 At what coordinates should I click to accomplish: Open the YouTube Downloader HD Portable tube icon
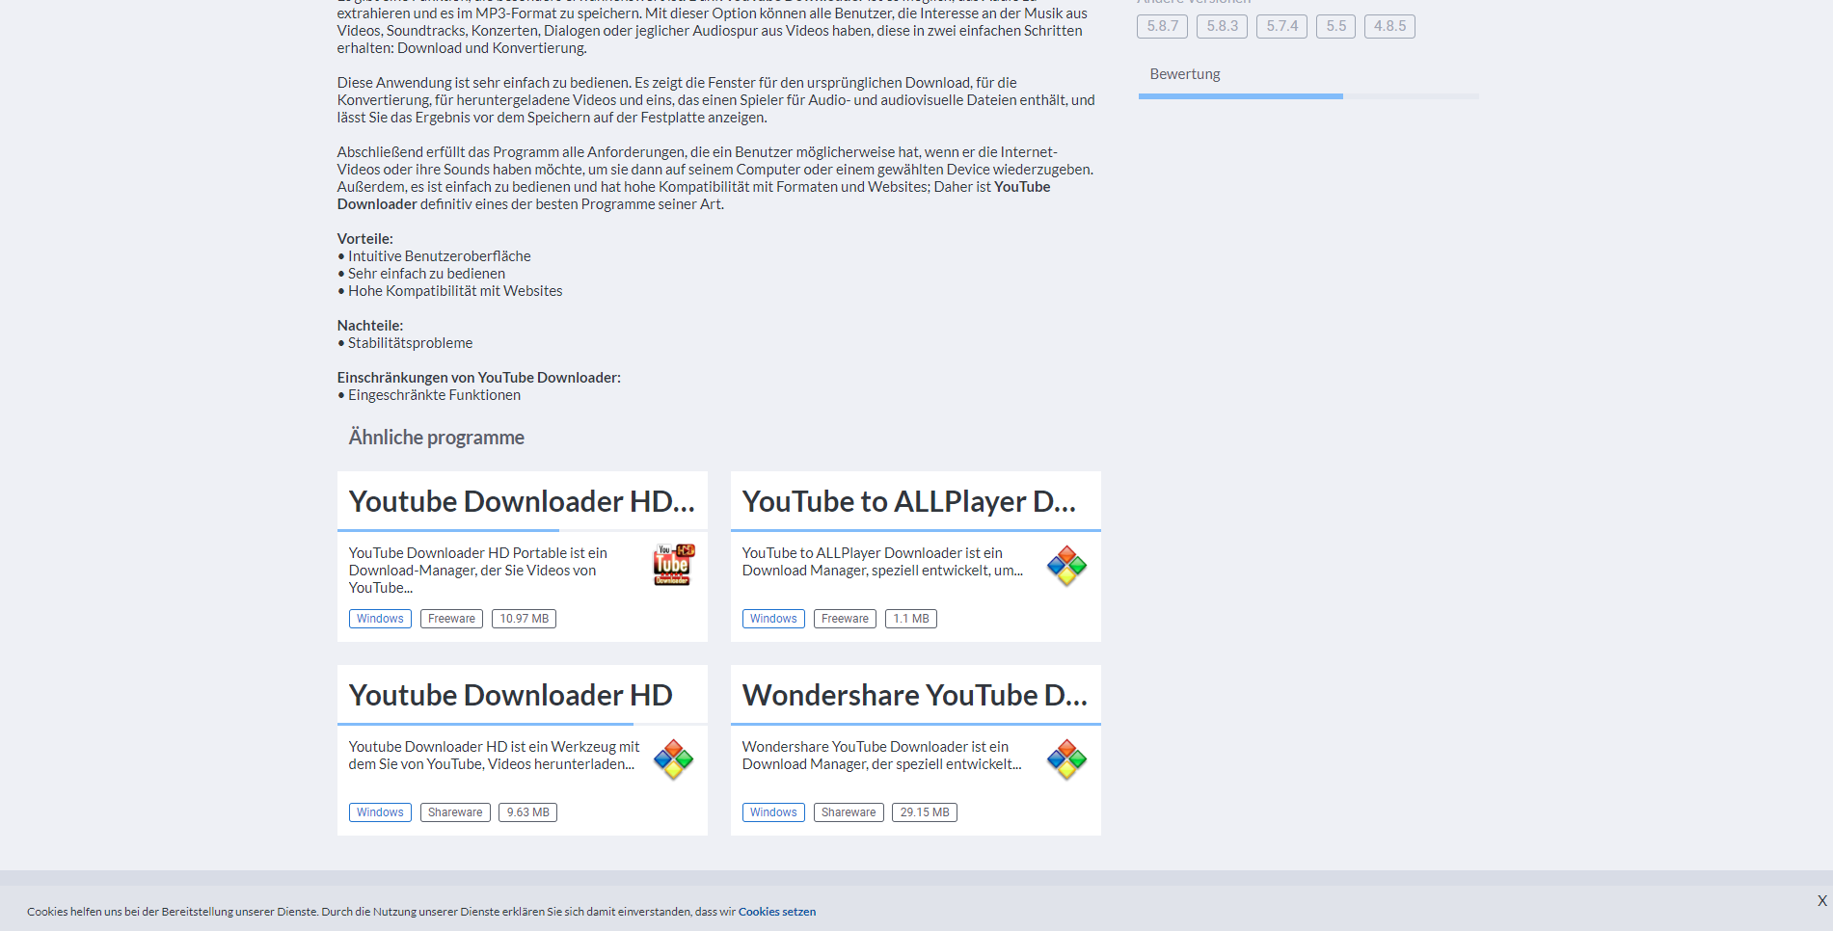click(x=674, y=565)
